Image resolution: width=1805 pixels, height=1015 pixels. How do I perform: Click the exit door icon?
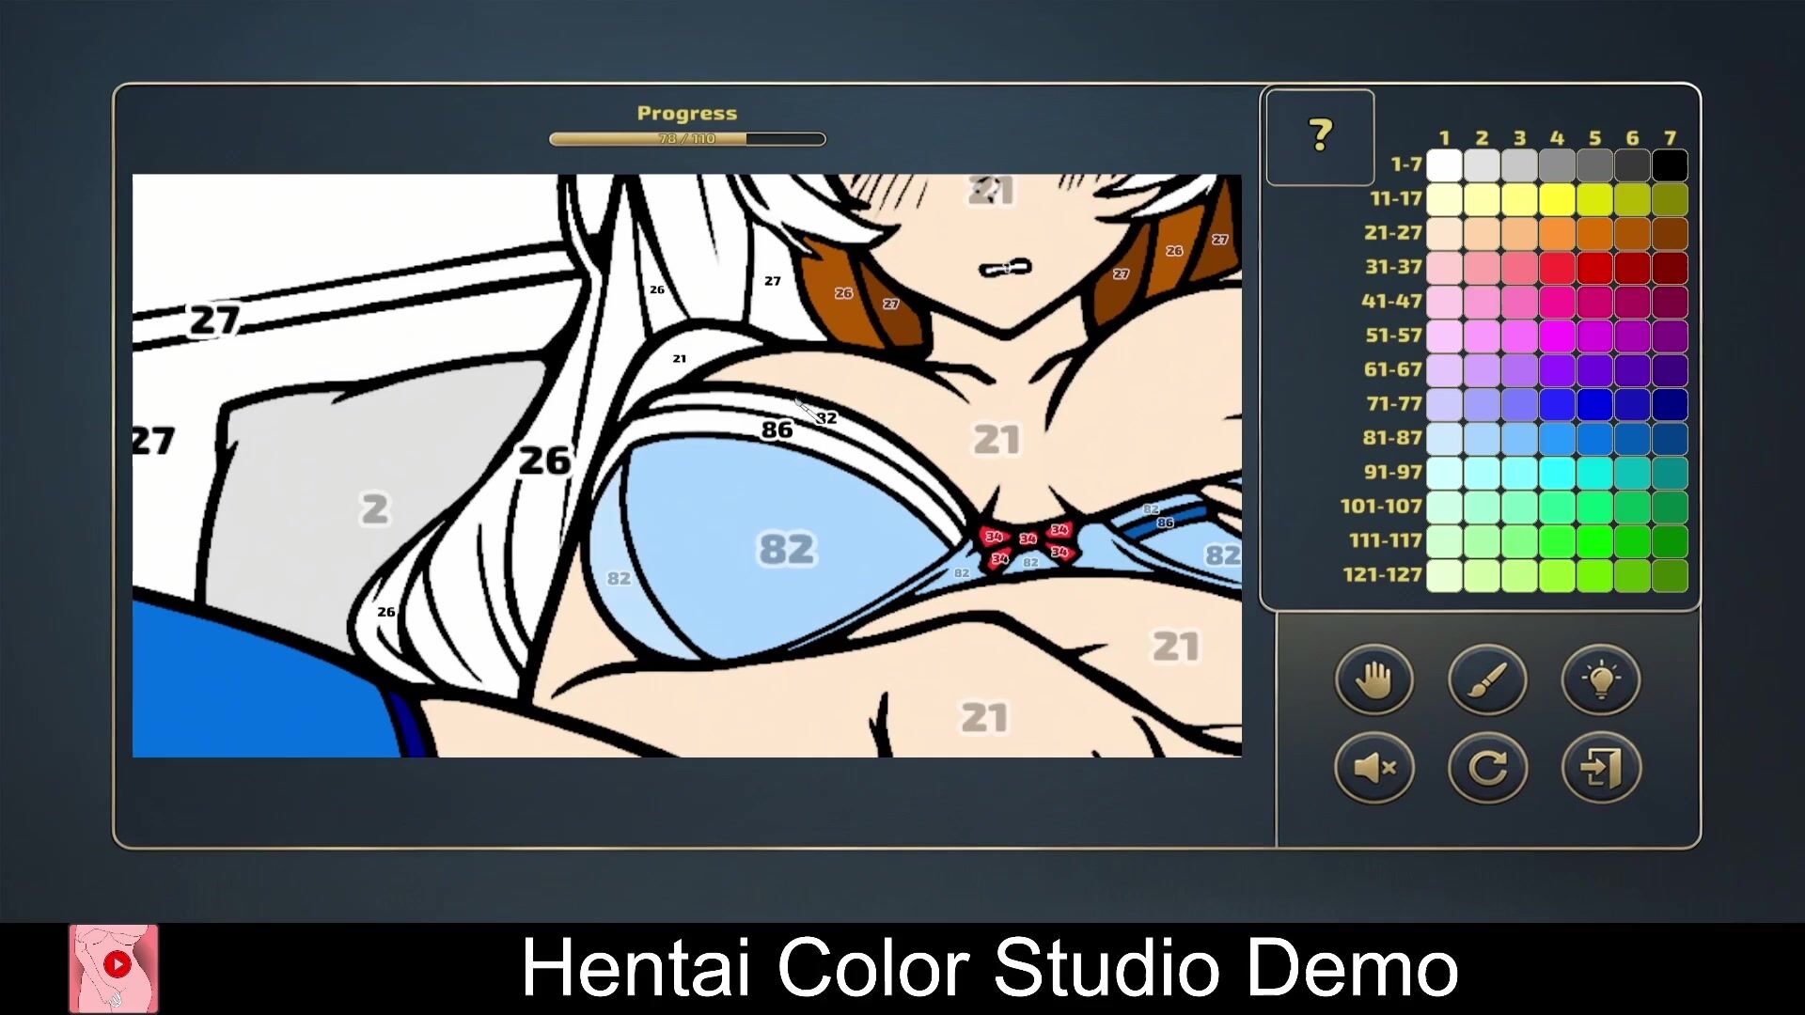pos(1601,768)
